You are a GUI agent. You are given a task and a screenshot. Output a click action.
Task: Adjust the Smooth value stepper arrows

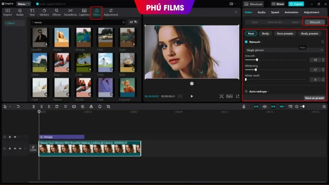pyautogui.click(x=323, y=60)
